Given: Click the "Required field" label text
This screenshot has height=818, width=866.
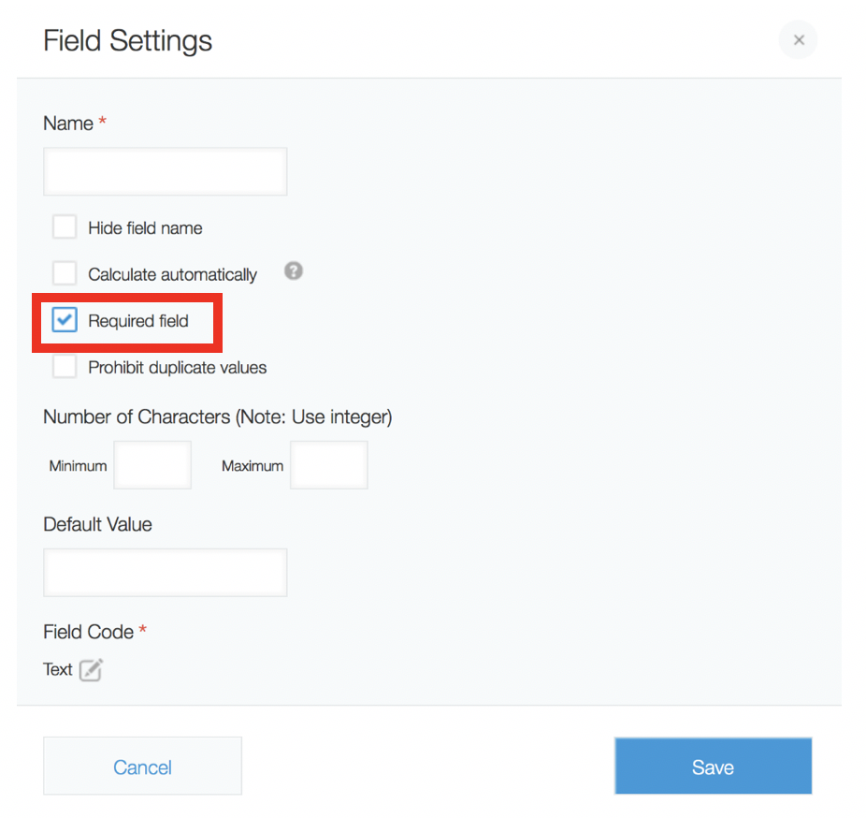Looking at the screenshot, I should tap(138, 321).
